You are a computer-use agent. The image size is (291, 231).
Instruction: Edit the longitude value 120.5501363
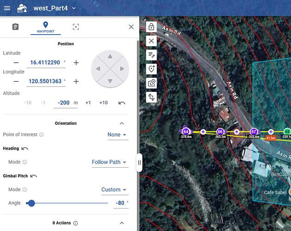46,81
